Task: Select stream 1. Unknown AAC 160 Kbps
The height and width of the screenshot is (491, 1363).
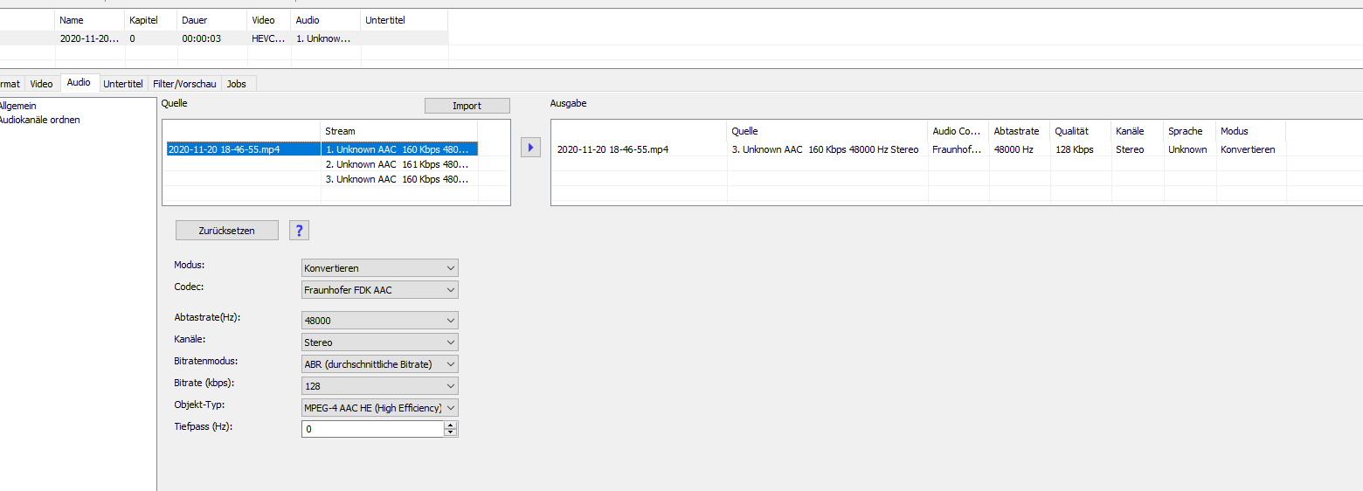Action: point(400,149)
